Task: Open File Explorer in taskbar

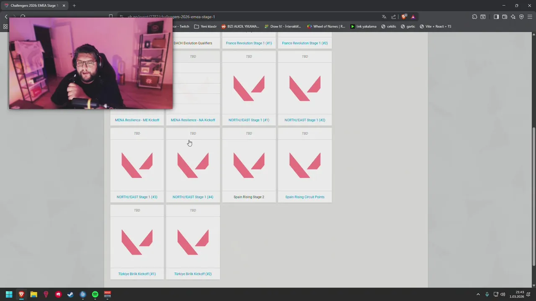Action: [x=33, y=294]
